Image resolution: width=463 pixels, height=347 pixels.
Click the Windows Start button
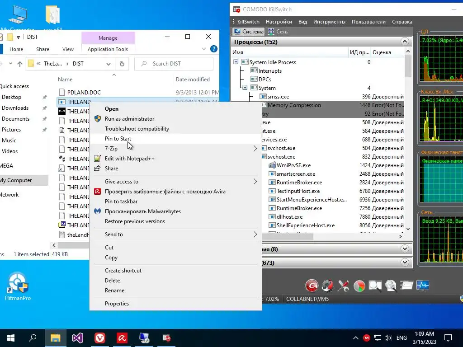(x=11, y=338)
